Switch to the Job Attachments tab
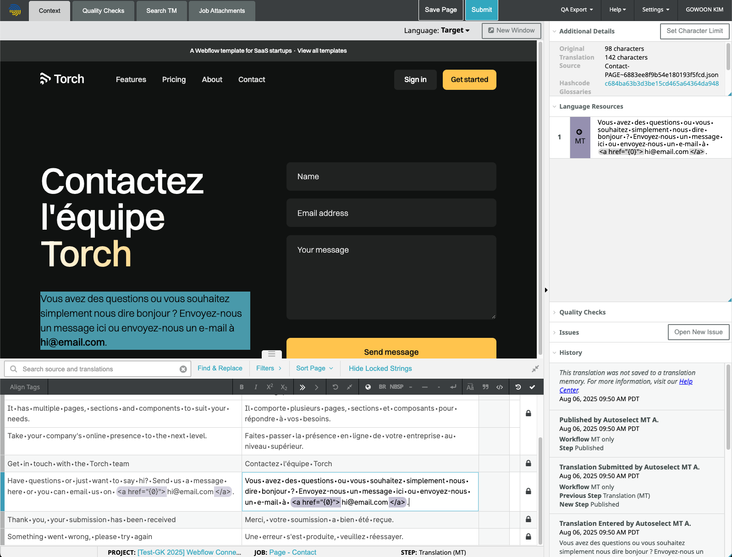 click(x=222, y=11)
